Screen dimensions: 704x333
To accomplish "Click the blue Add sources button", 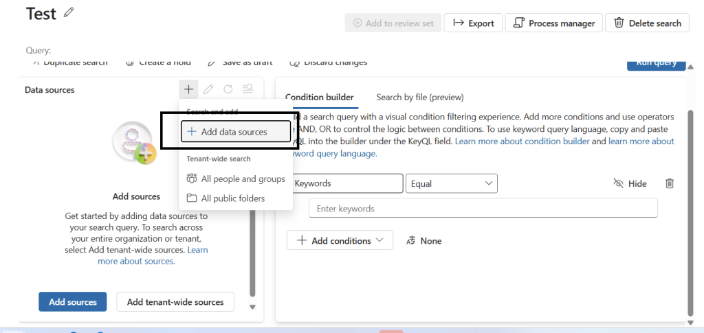I will point(73,301).
